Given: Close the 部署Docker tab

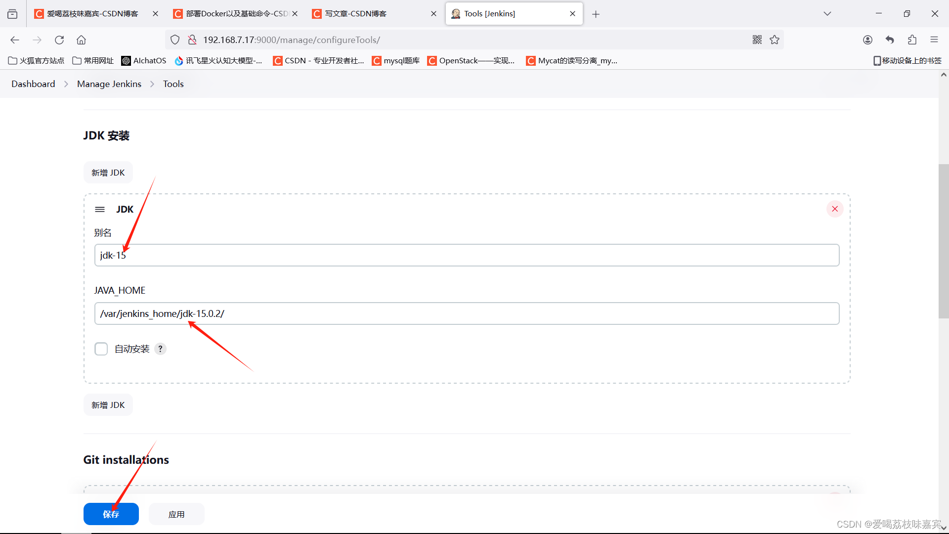Looking at the screenshot, I should coord(295,14).
